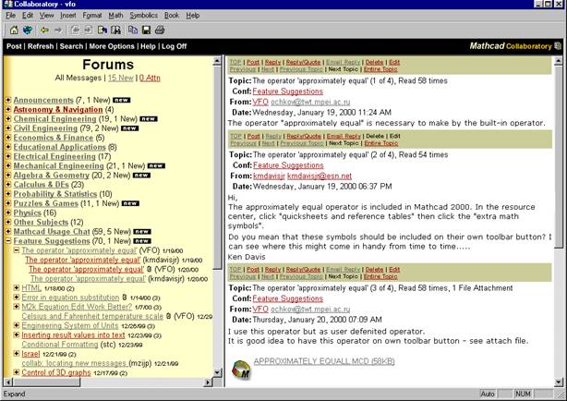Open the Insert menu
567x401 pixels.
[68, 15]
